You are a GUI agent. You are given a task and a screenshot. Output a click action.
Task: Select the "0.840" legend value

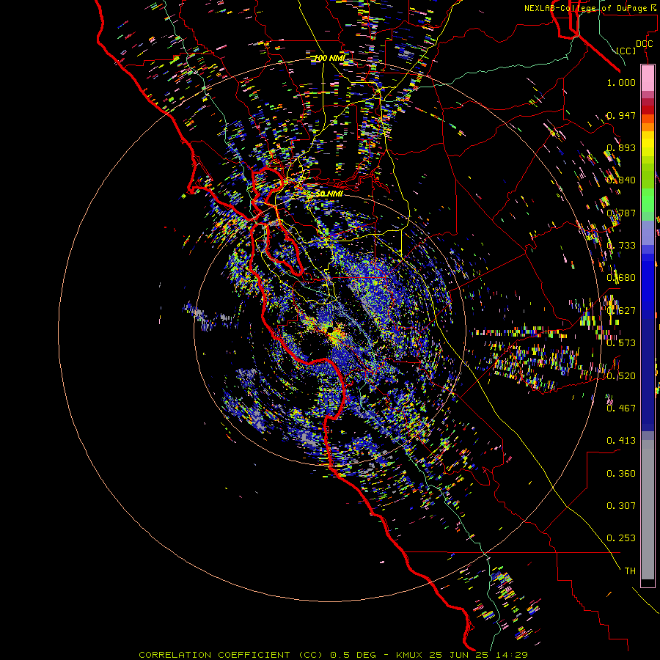tap(621, 180)
